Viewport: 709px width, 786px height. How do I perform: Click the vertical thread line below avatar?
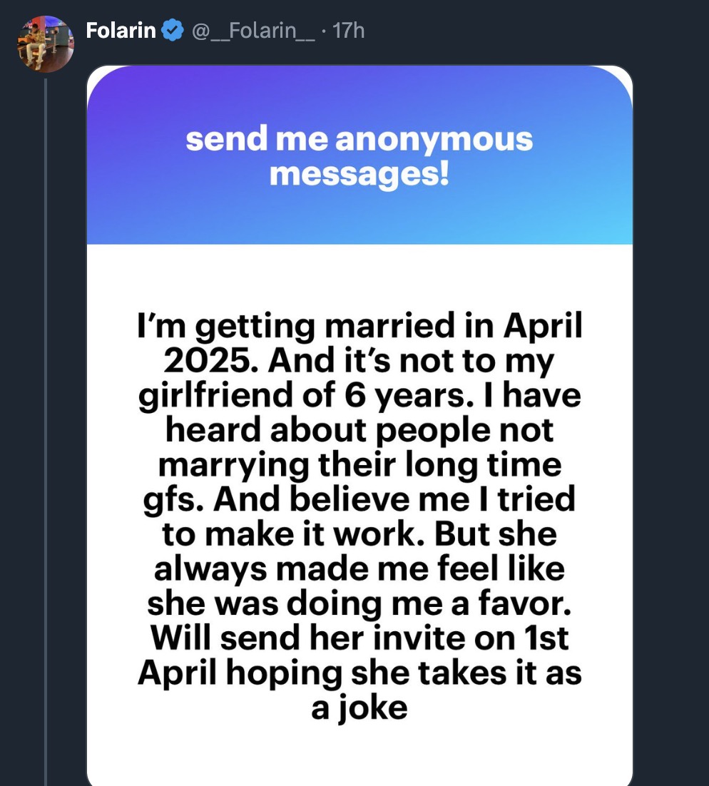pyautogui.click(x=46, y=428)
